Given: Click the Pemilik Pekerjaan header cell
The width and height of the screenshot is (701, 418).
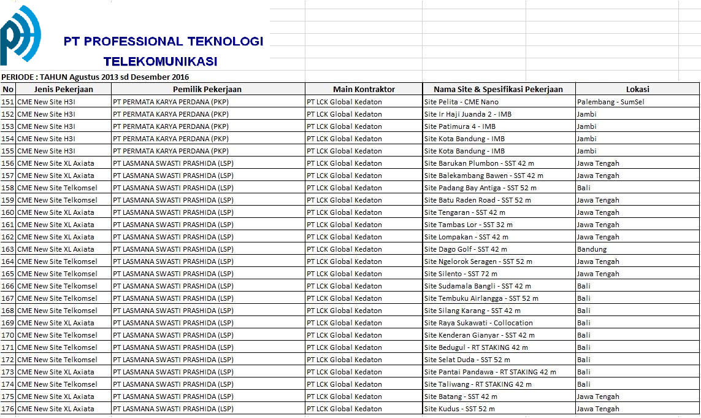Looking at the screenshot, I should click(207, 89).
